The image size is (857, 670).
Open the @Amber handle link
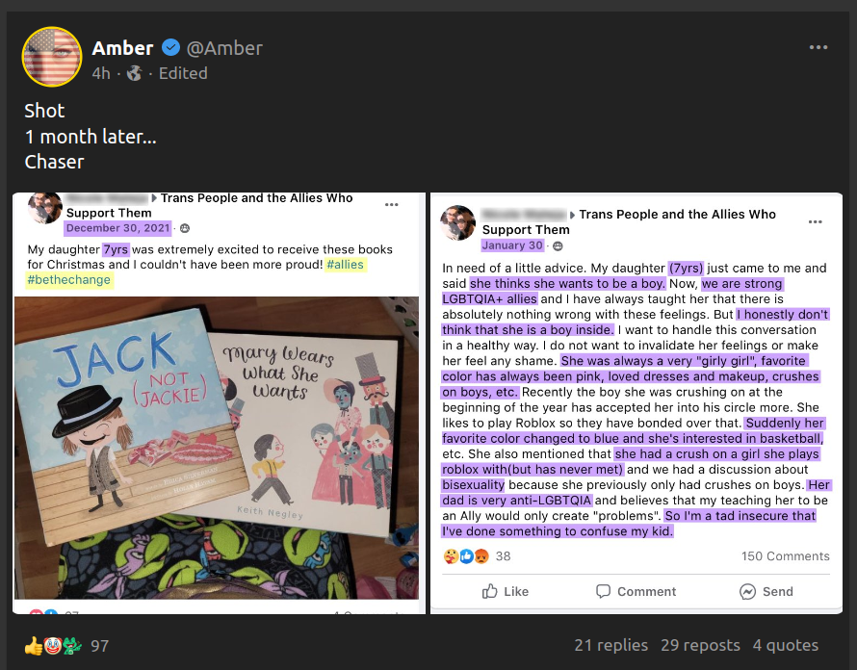(x=224, y=48)
